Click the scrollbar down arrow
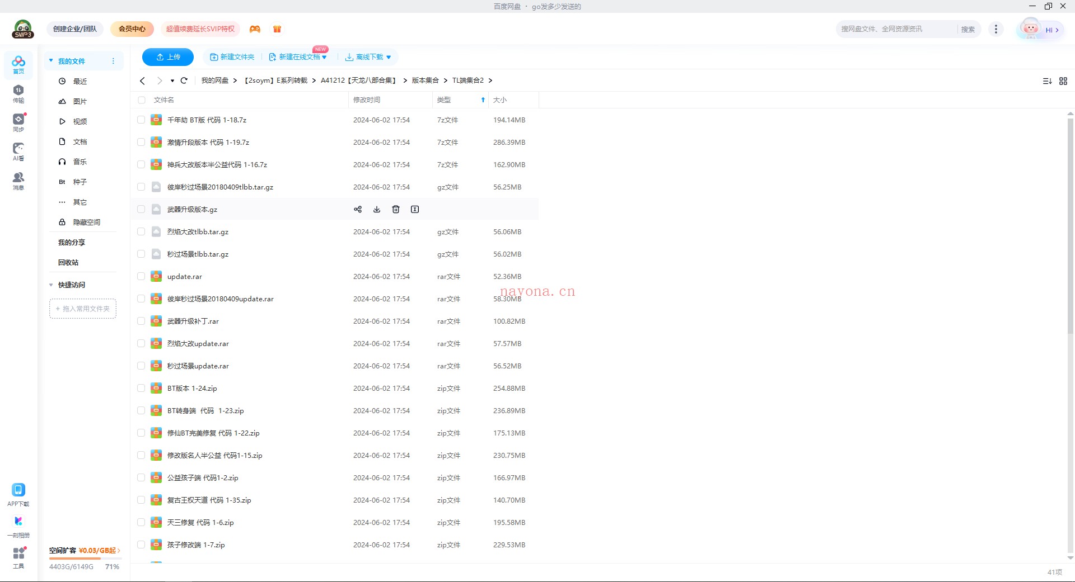 1071,558
